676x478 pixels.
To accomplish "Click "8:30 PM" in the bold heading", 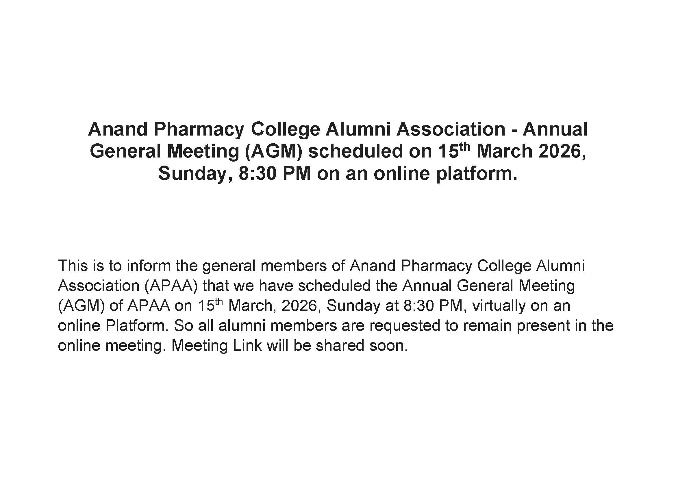I will point(275,173).
